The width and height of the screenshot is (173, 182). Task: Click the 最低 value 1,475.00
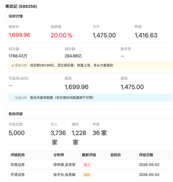pyautogui.click(x=132, y=87)
